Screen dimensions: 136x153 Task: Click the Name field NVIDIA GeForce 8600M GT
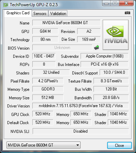[66, 23]
